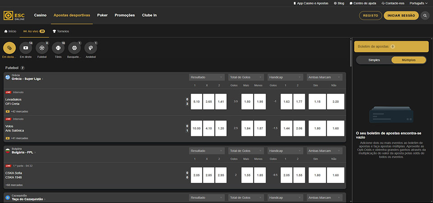
Task: Open Resultado dropdown in Taça do Cazaquistão
Action: tap(207, 198)
